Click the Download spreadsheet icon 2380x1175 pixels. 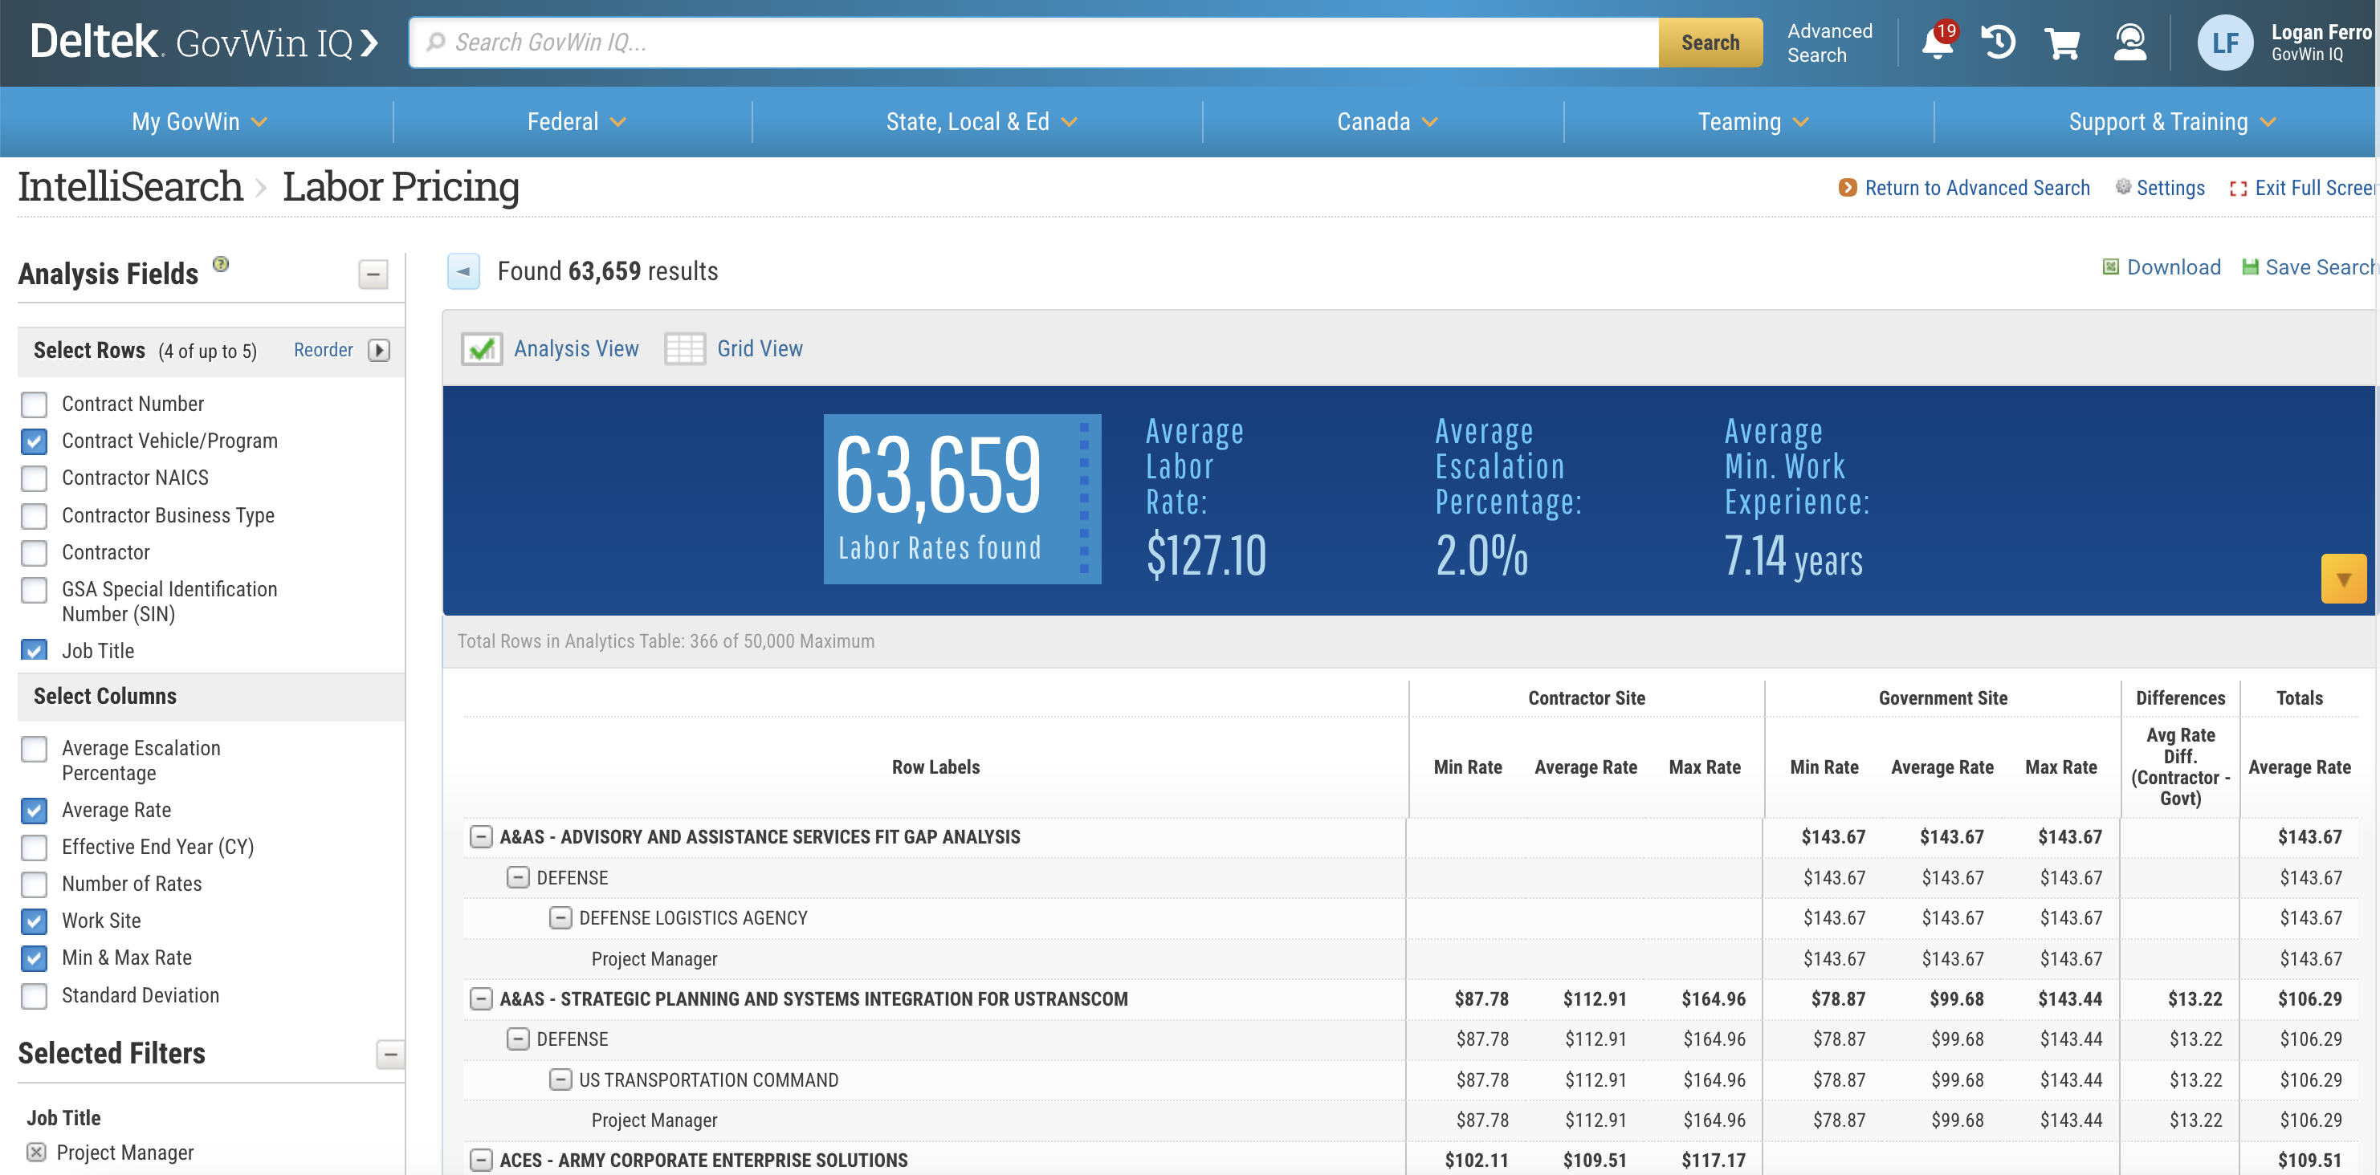(2110, 267)
